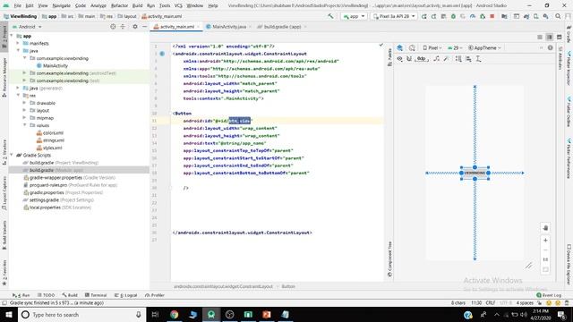Viewport: 573px width, 322px height.
Task: Open the Profiler gauge toolbar icon
Action: point(473,16)
